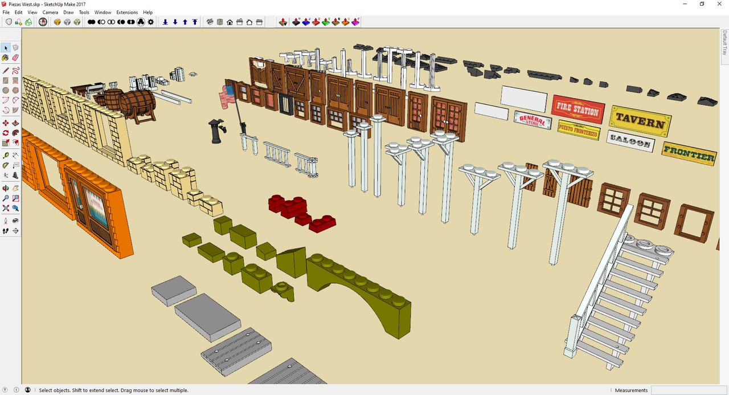729x395 pixels.
Task: Pick the Circle tool
Action: pyautogui.click(x=6, y=90)
